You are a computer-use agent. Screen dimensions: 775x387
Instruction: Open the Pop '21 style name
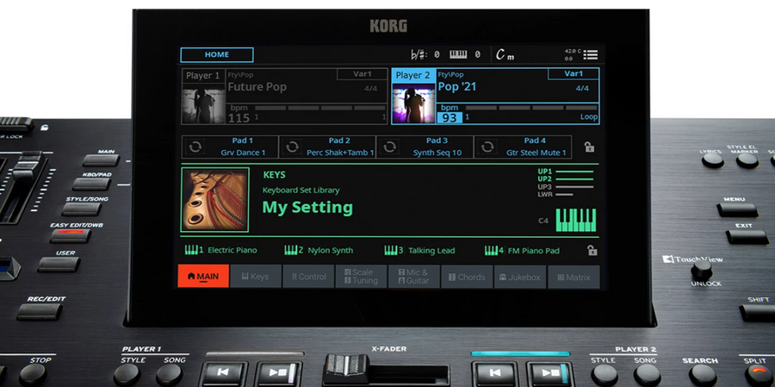pyautogui.click(x=457, y=87)
